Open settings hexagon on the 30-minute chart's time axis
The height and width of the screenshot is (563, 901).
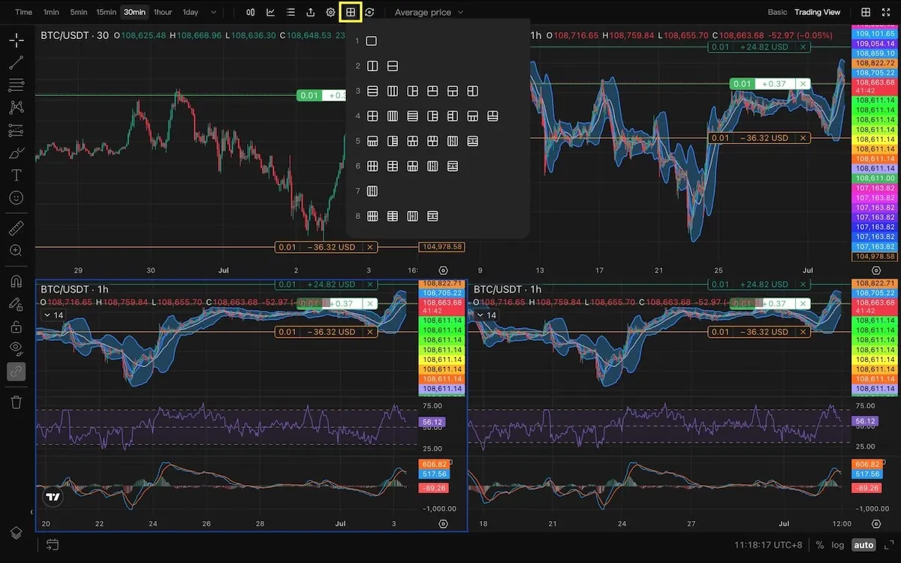(443, 270)
